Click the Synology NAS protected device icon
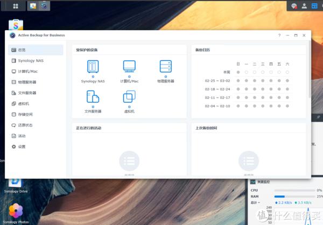323x225 pixels. click(93, 66)
